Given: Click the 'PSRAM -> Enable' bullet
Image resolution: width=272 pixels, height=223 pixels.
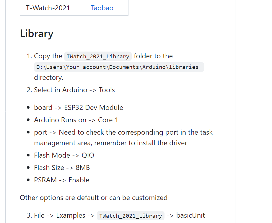Looking at the screenshot, I should (x=61, y=180).
